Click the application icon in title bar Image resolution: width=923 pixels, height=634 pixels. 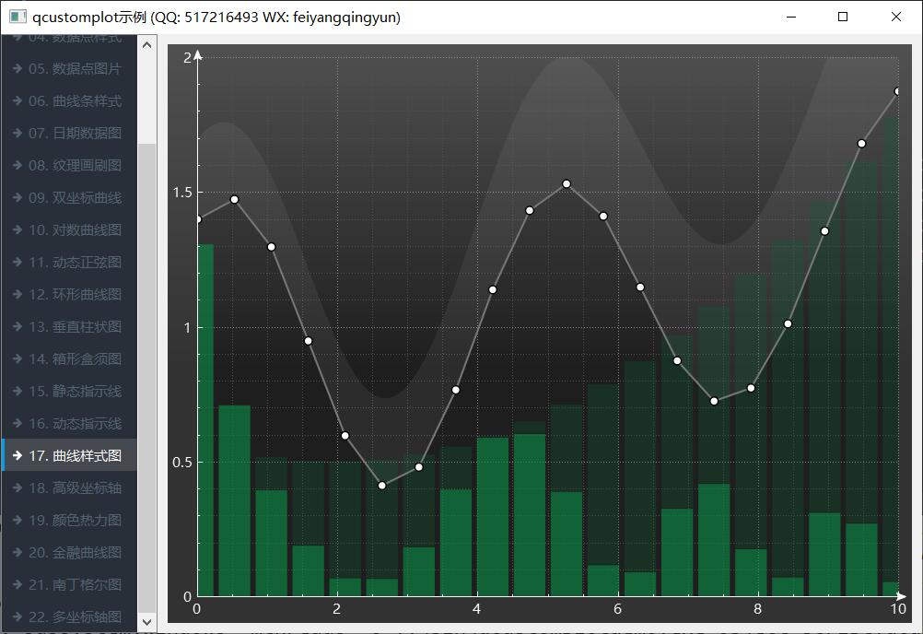tap(17, 17)
